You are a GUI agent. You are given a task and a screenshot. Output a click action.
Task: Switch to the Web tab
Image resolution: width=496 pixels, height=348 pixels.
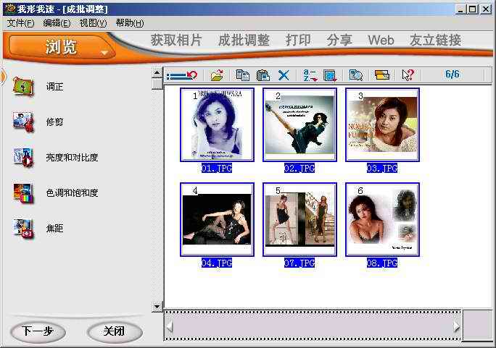pos(381,40)
